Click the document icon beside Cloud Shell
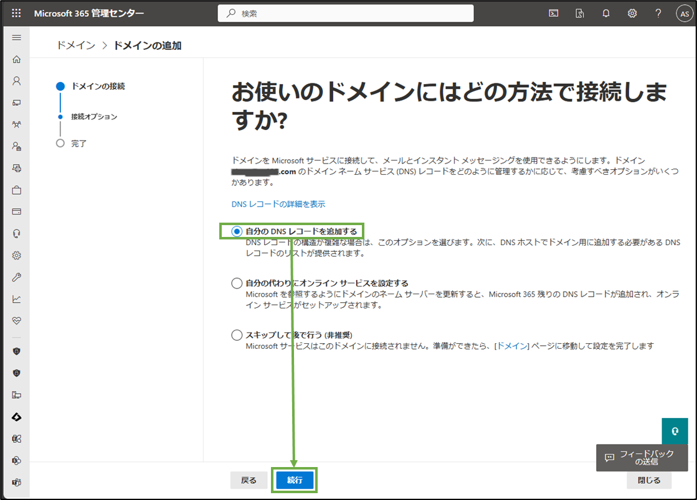This screenshot has height=500, width=697. (580, 13)
